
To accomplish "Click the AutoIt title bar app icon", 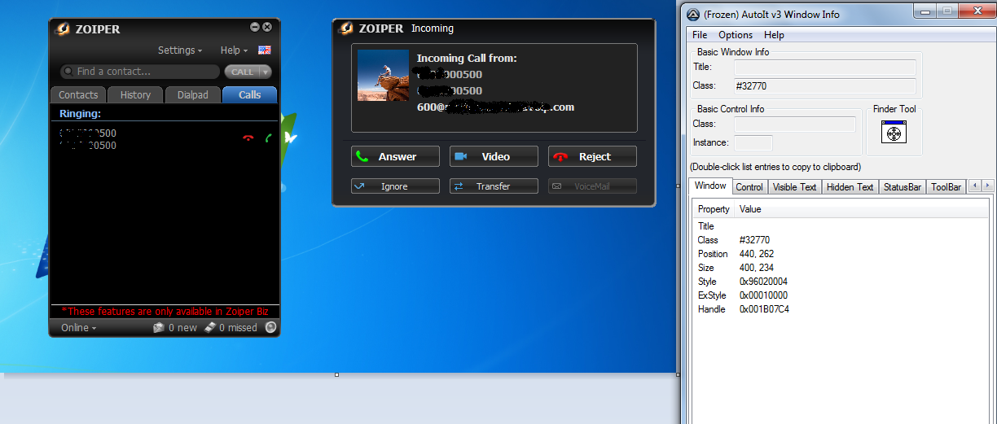I will point(693,15).
